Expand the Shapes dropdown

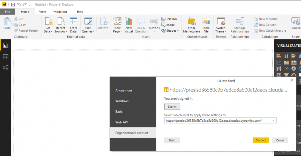coord(171,30)
